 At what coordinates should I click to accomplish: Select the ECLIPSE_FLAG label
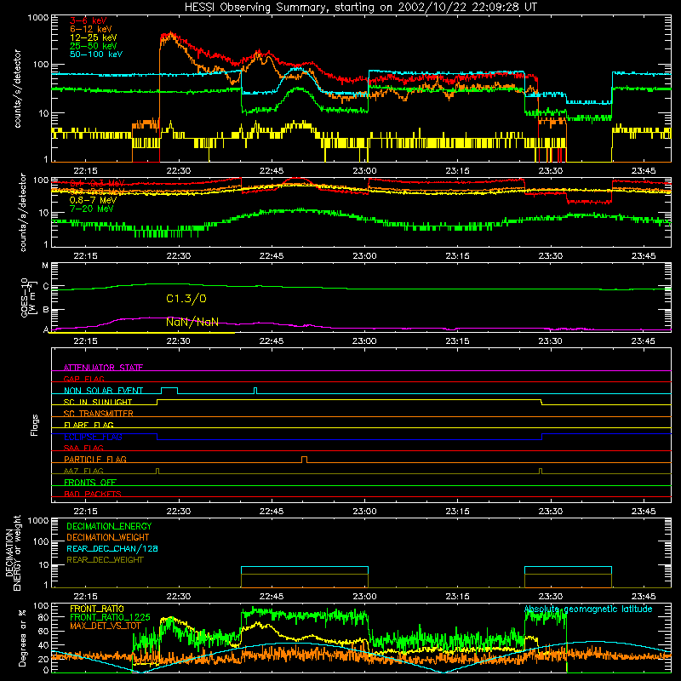(93, 437)
